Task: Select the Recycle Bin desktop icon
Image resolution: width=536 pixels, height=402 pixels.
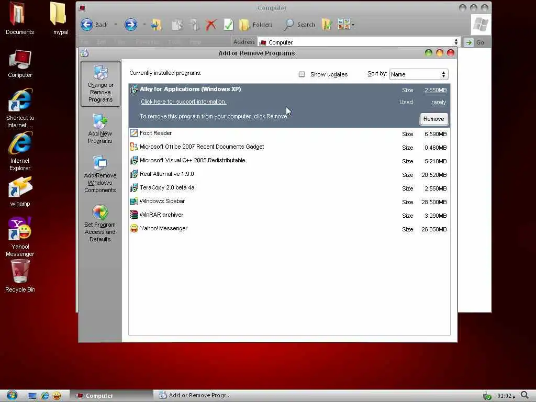Action: [20, 276]
